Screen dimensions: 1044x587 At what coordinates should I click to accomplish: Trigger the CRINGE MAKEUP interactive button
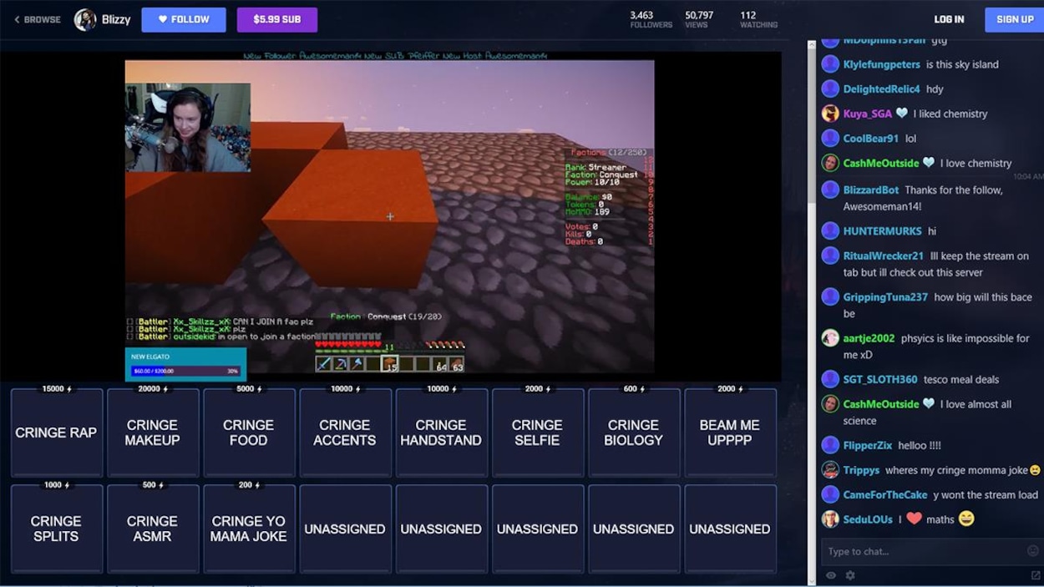tap(152, 433)
